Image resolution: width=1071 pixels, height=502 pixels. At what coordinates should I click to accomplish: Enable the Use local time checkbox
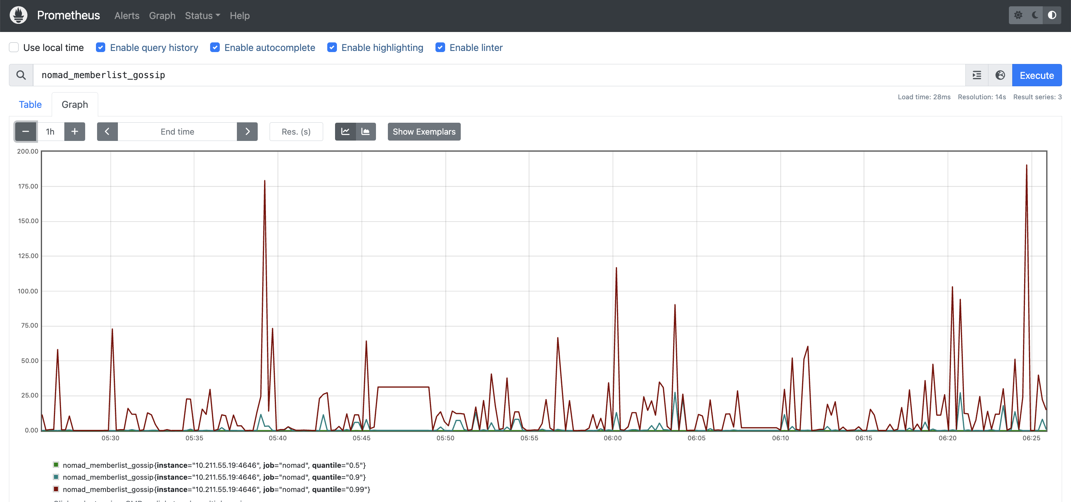coord(14,47)
